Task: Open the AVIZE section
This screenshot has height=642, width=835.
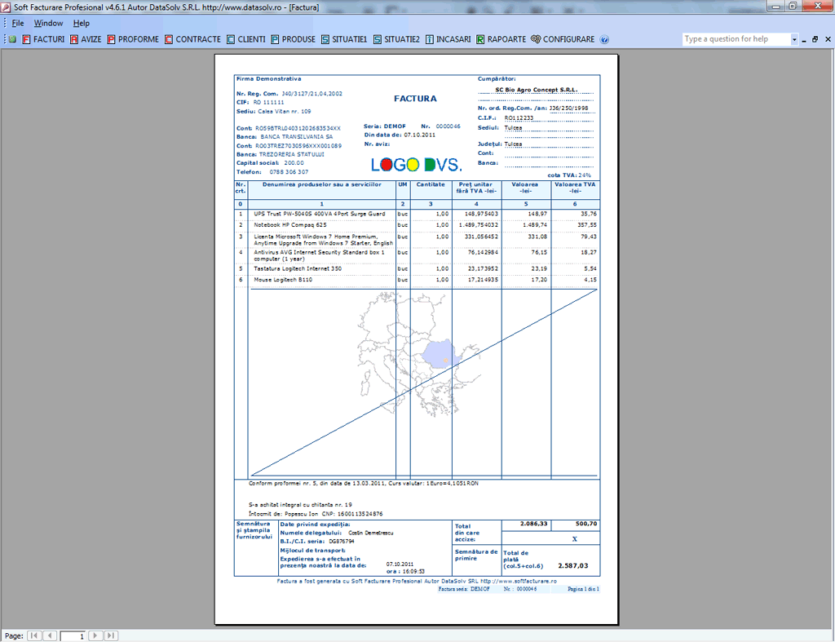Action: (86, 38)
